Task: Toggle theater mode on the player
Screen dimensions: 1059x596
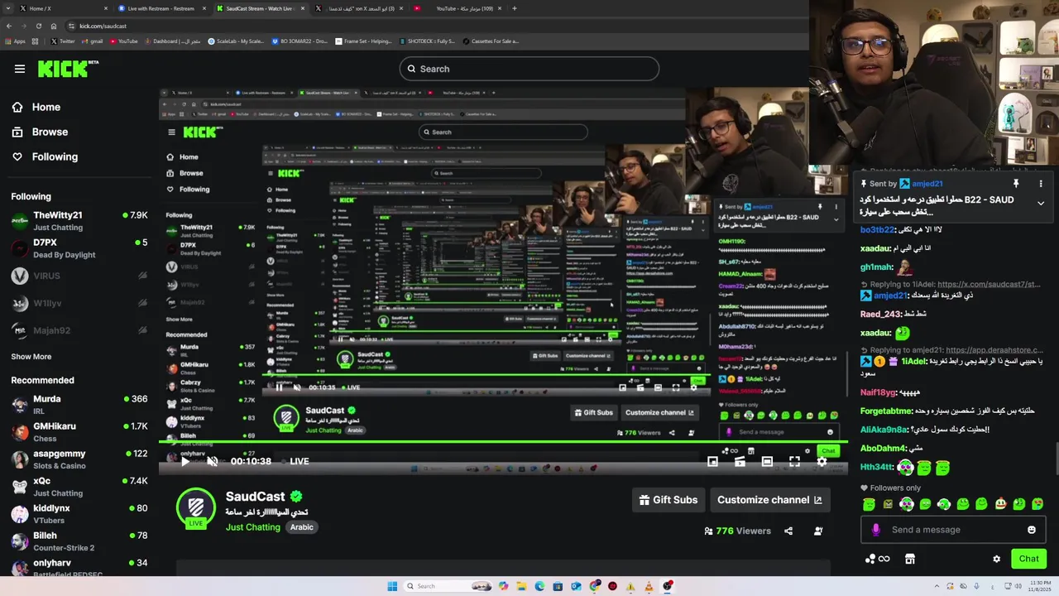Action: [767, 461]
